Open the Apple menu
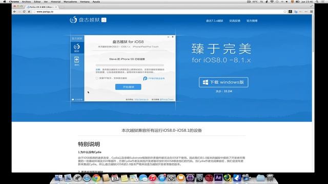Image resolution: width=328 pixels, height=184 pixels. [4, 2]
